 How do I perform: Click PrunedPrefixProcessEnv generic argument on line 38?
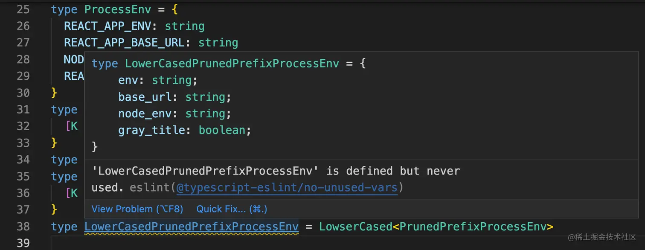tap(473, 227)
